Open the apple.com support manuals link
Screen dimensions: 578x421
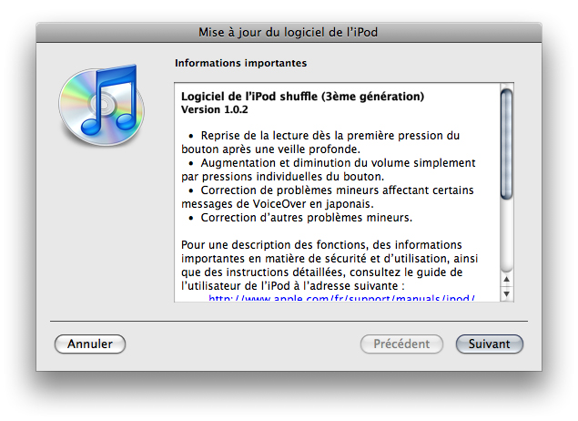point(342,298)
